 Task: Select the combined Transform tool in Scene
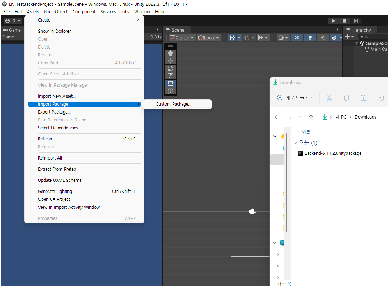pyautogui.click(x=170, y=91)
